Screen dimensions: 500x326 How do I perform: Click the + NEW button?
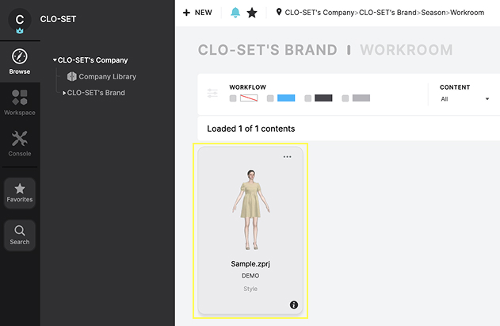198,13
